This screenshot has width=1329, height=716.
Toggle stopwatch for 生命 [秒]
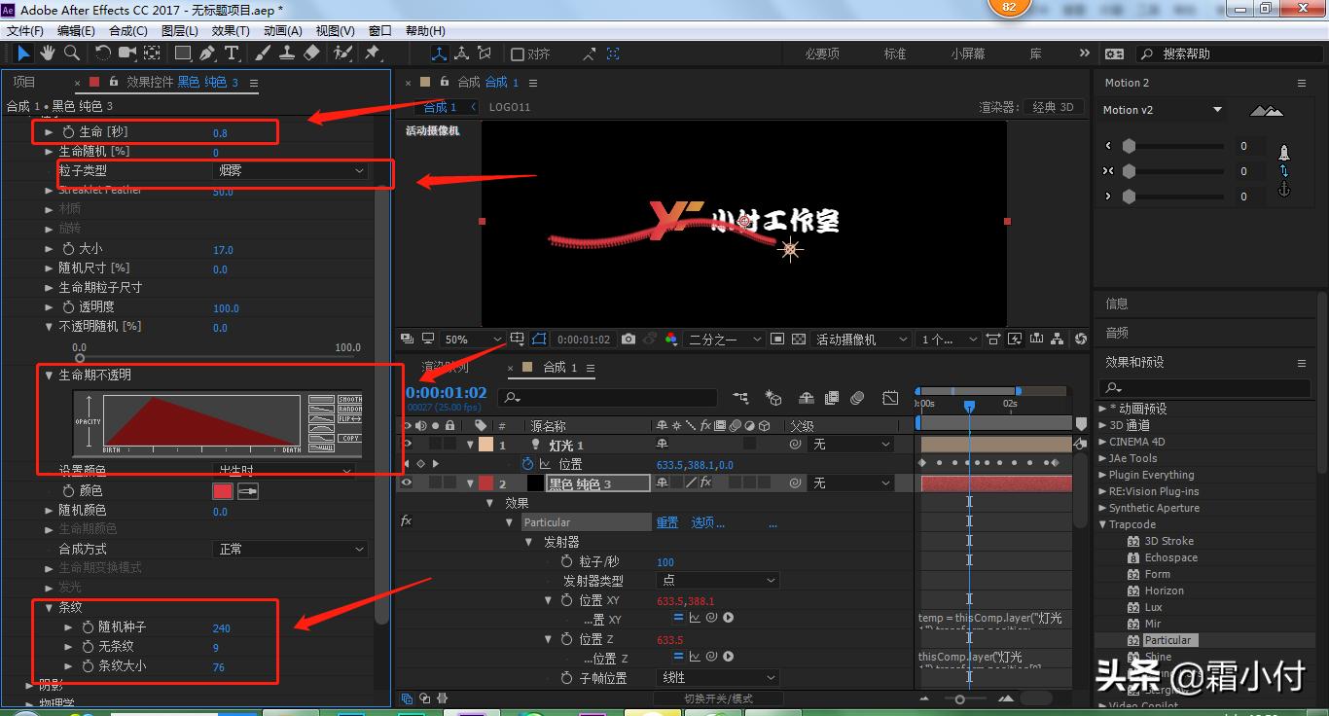point(68,131)
